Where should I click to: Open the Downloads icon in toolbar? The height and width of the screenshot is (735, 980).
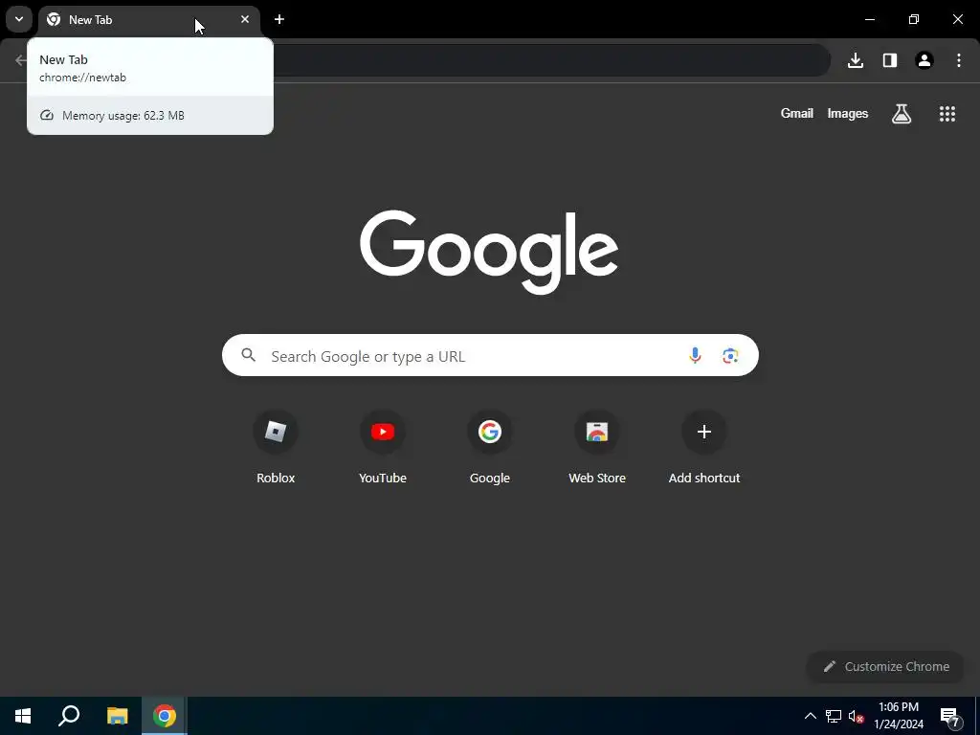pyautogui.click(x=856, y=60)
